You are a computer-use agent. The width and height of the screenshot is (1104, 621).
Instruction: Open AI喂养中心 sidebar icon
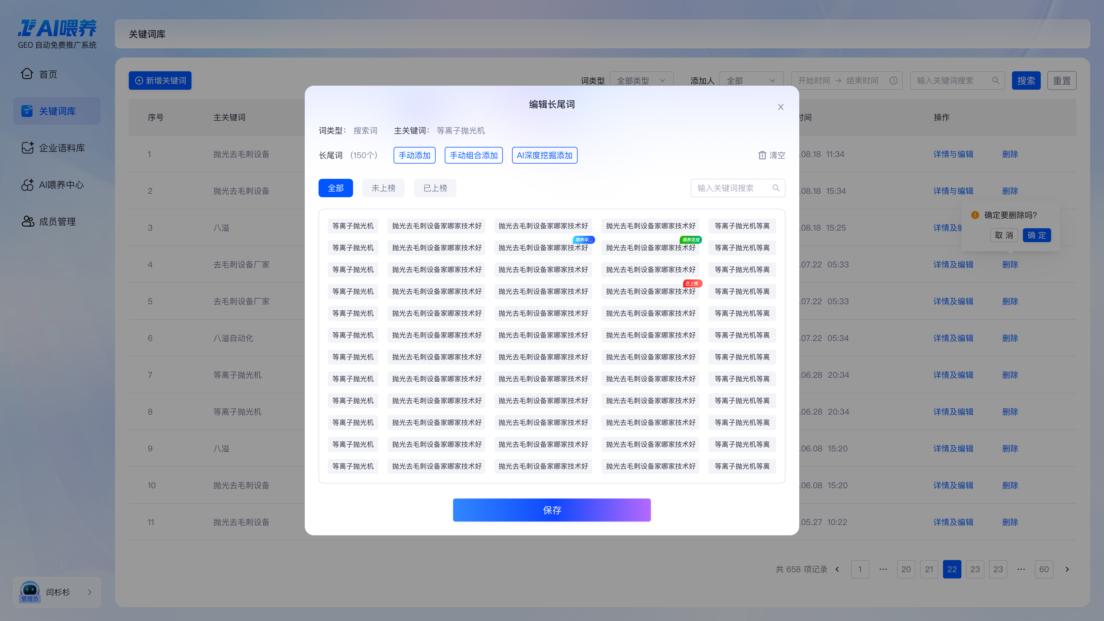(27, 185)
